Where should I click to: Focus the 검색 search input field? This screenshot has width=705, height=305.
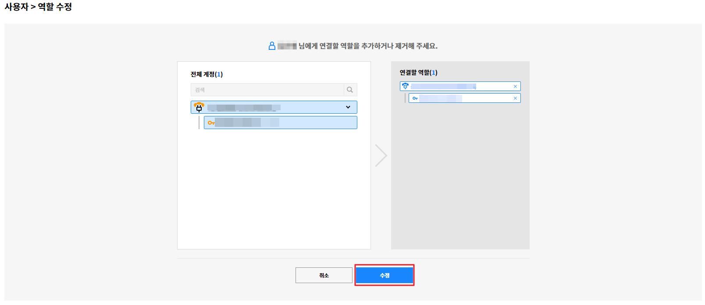pos(267,90)
